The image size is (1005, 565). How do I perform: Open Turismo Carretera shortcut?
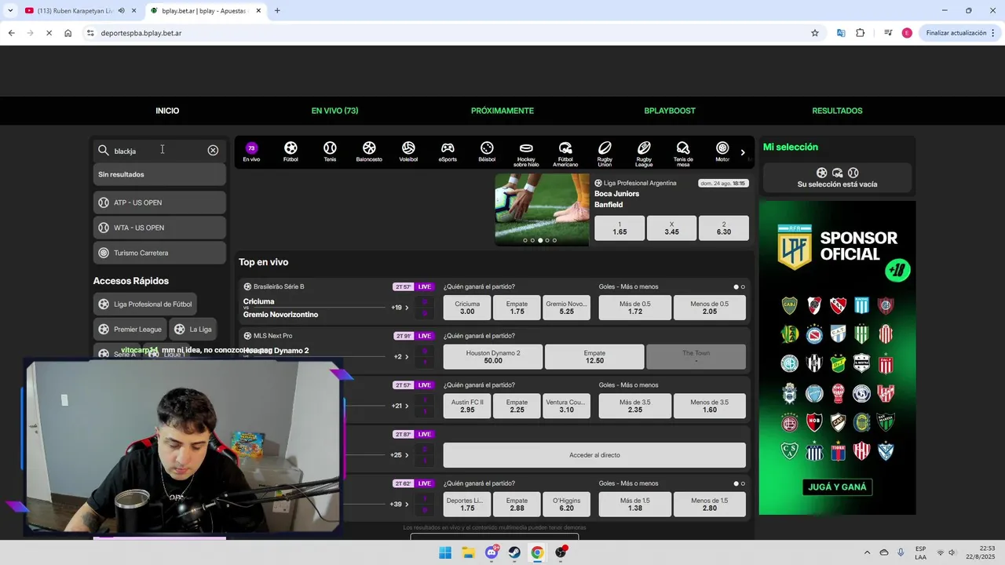(x=159, y=253)
